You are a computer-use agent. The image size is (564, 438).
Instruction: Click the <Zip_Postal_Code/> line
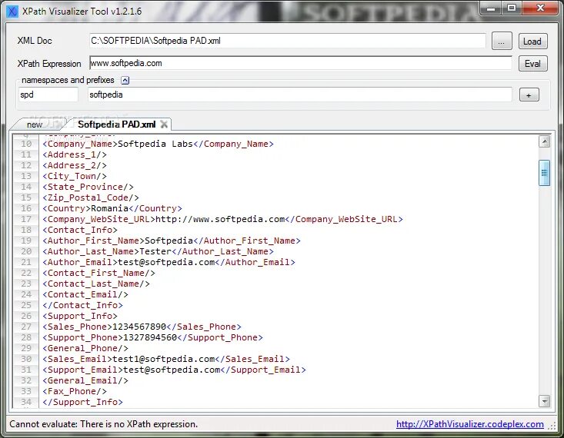[91, 198]
